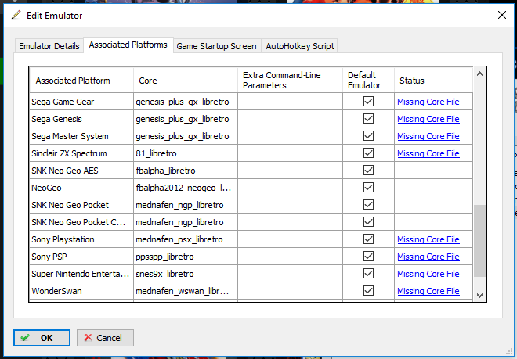Click the mednafen_wswan_libr... core cell
Screen dimensions: 517x359
(186, 290)
